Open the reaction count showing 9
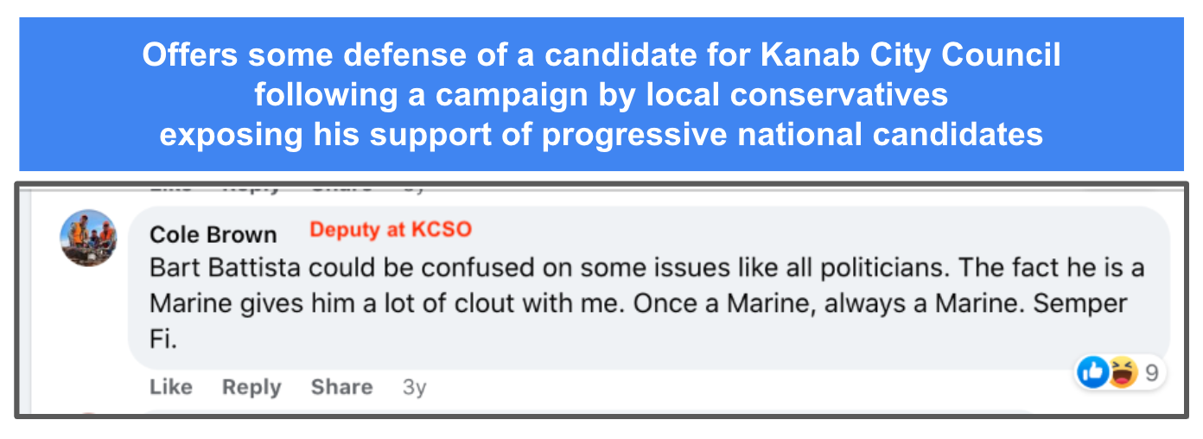 tap(1151, 373)
